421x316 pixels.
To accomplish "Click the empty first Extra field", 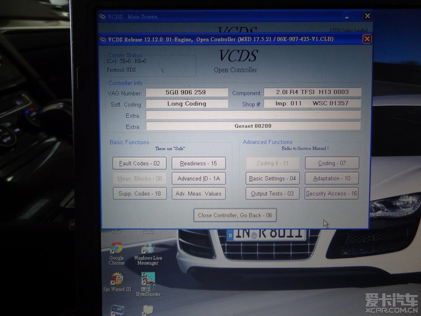I will [x=253, y=115].
